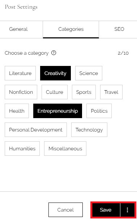Save the post settings
The height and width of the screenshot is (221, 137).
coord(106,210)
